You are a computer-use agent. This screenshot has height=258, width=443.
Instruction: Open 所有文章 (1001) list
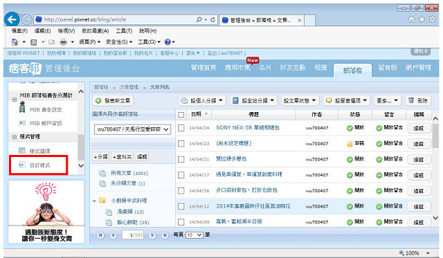[129, 173]
